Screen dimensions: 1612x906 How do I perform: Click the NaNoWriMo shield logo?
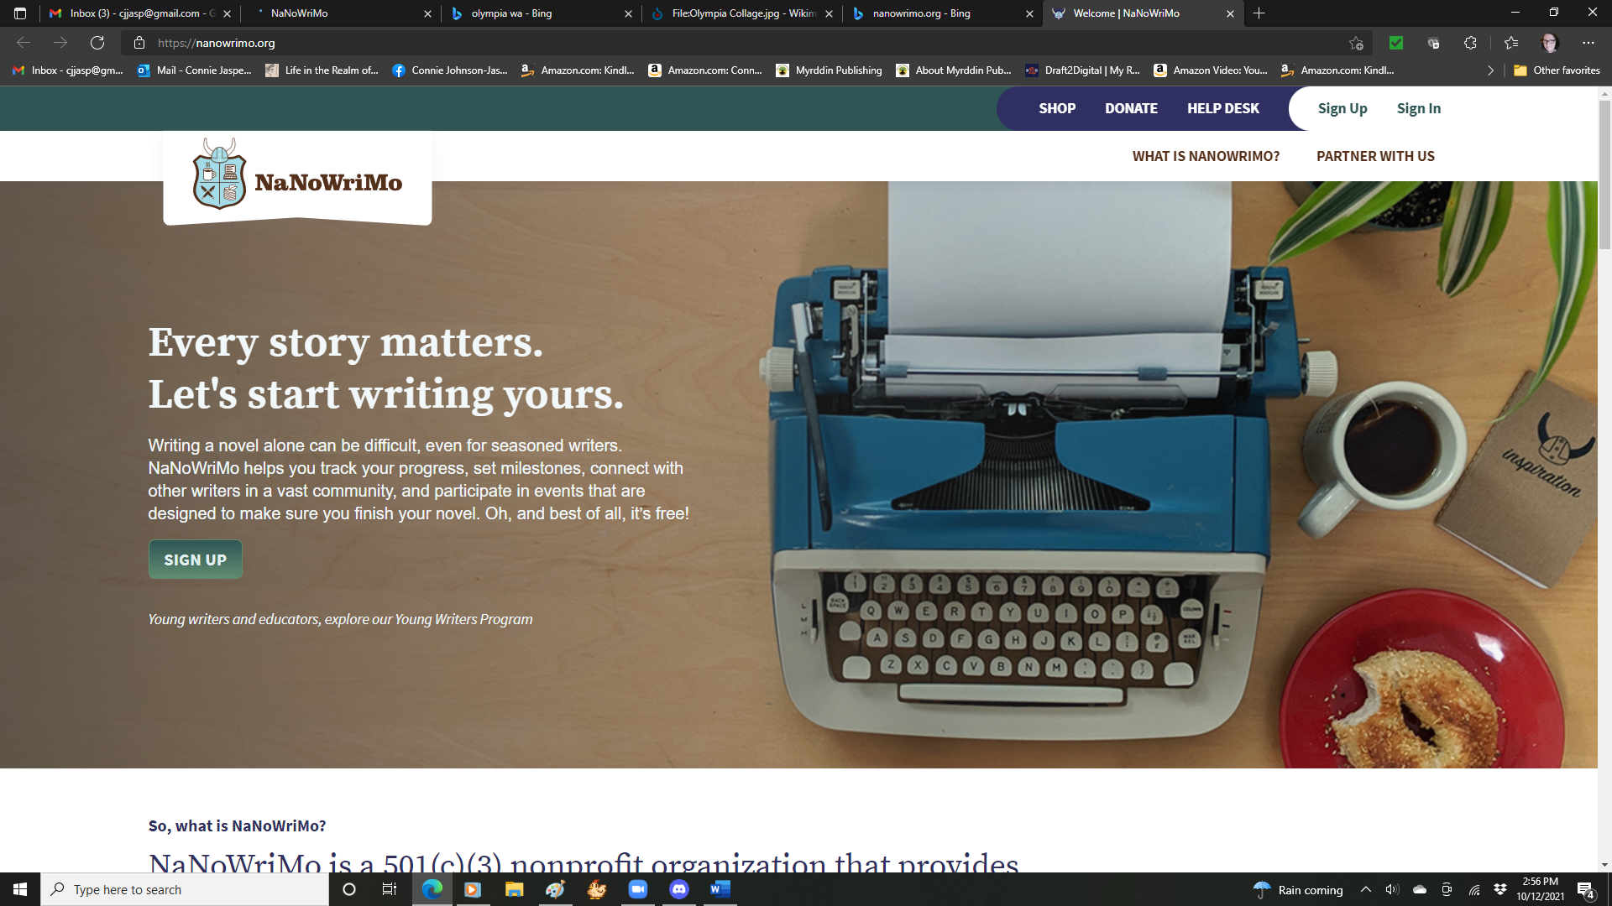[x=219, y=176]
